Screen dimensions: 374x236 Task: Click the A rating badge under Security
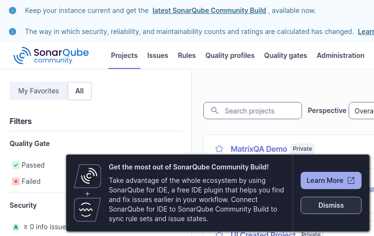click(16, 227)
